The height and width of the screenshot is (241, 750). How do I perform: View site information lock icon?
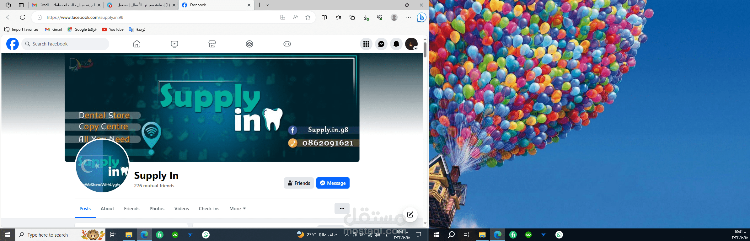coord(40,17)
